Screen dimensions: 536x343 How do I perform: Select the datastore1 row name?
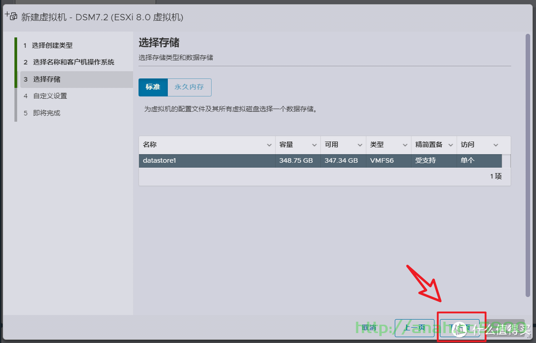(159, 161)
